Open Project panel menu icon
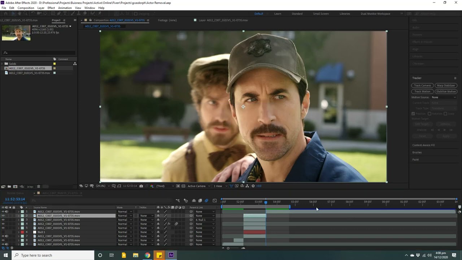The width and height of the screenshot is (462, 260). [64, 20]
